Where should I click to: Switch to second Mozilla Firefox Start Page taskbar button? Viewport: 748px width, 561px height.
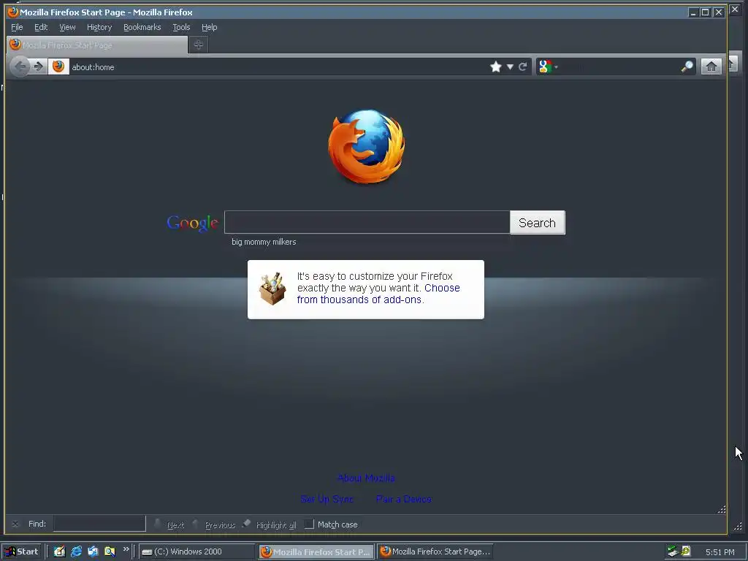pos(435,552)
